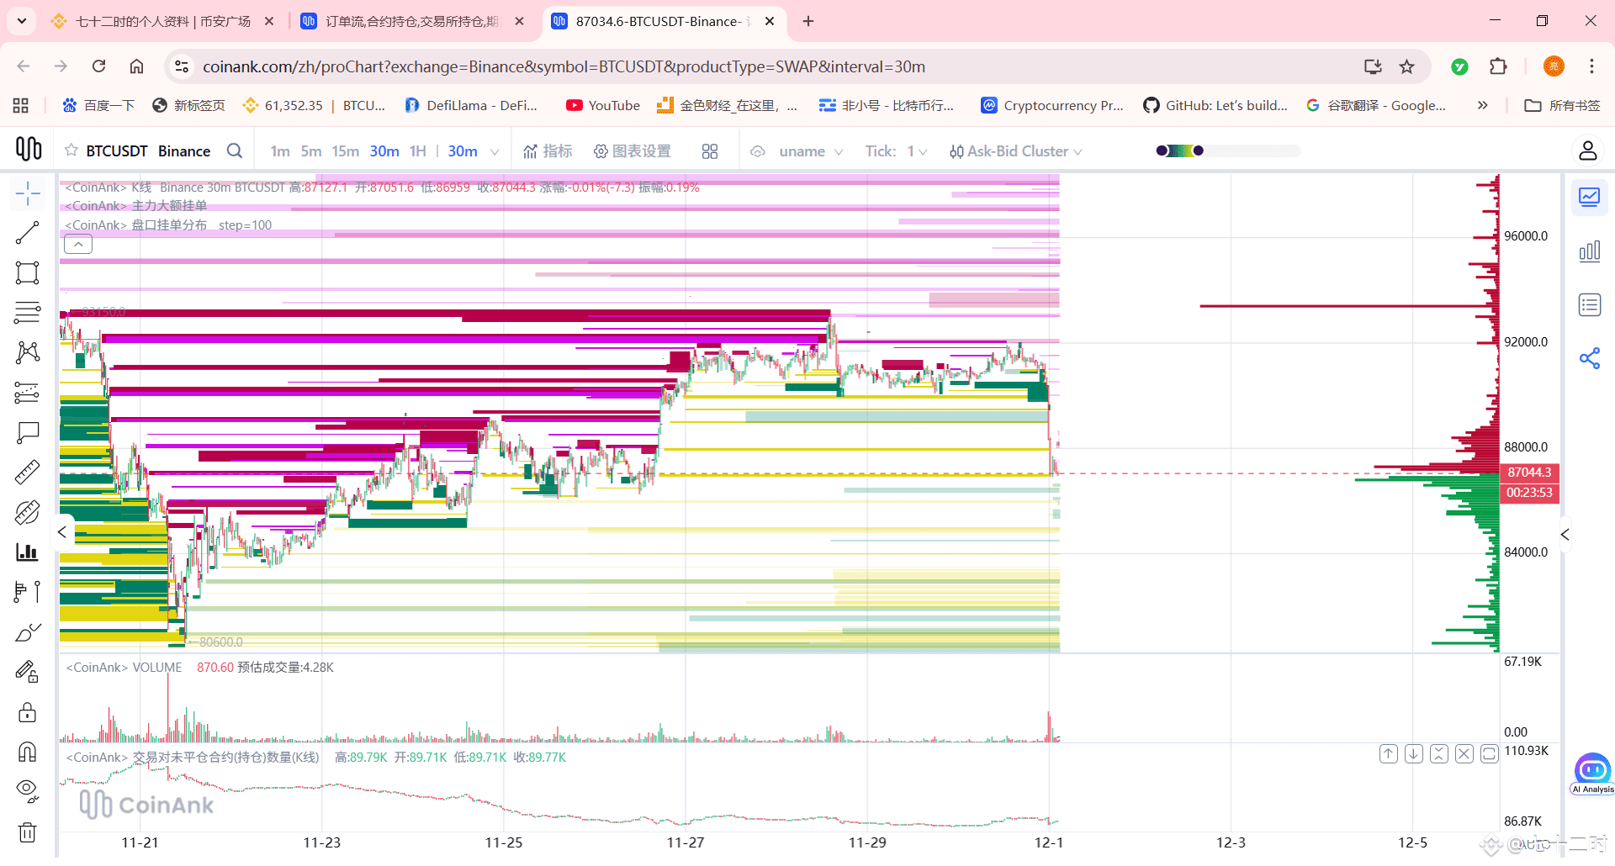1615x866 pixels.
Task: Select the rectangle shape tool
Action: click(x=28, y=272)
